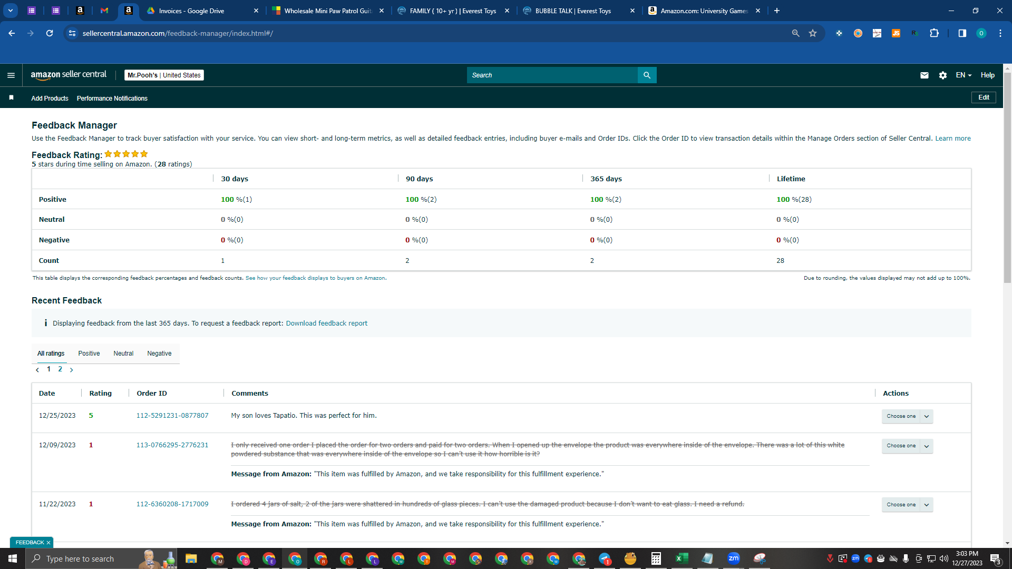The height and width of the screenshot is (569, 1012).
Task: View site information icon in address bar
Action: coord(72,33)
